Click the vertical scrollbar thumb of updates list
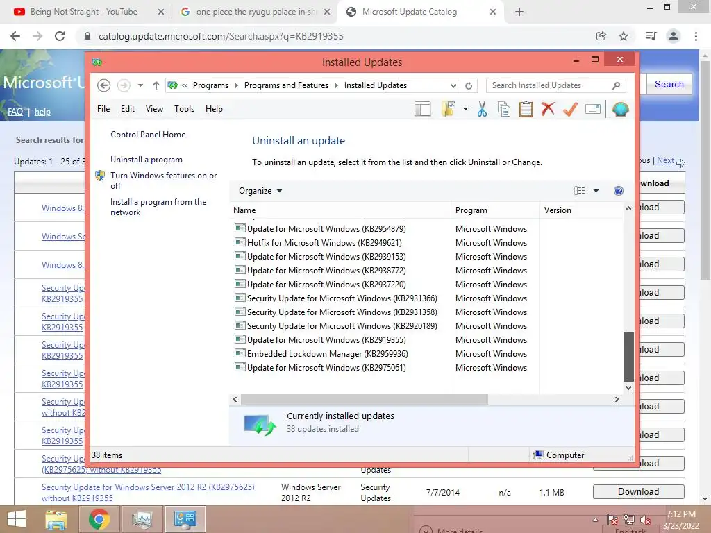The height and width of the screenshot is (533, 711). [x=628, y=357]
